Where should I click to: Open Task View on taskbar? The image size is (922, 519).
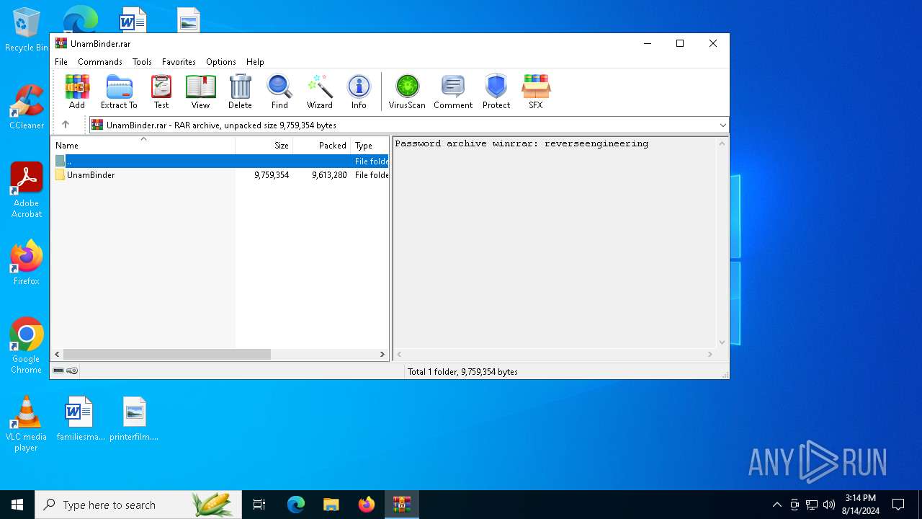[259, 505]
